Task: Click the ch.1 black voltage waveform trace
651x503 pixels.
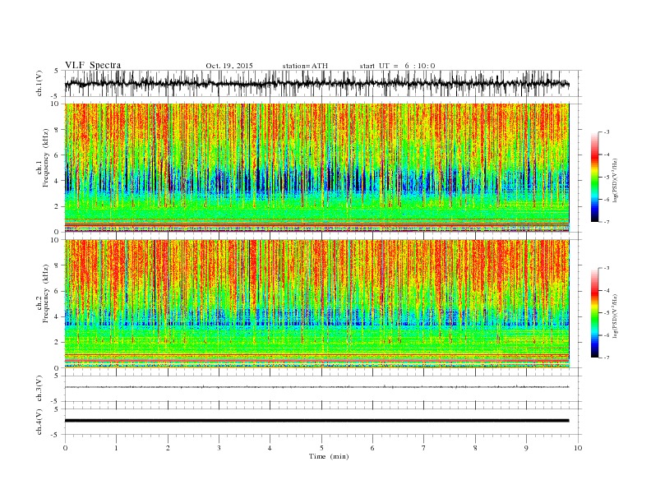Action: click(316, 84)
